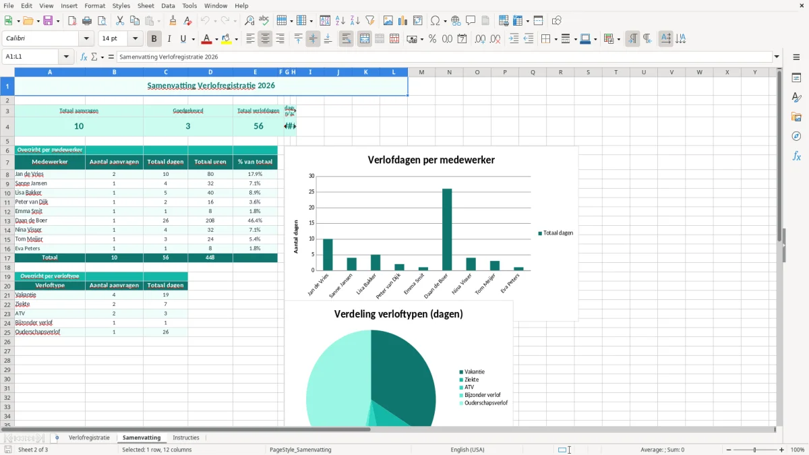809x455 pixels.
Task: Toggle Align Left
Action: click(250, 39)
